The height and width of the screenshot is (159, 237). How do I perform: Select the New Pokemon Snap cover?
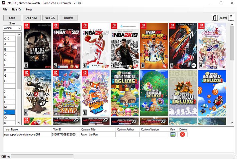click(67, 93)
